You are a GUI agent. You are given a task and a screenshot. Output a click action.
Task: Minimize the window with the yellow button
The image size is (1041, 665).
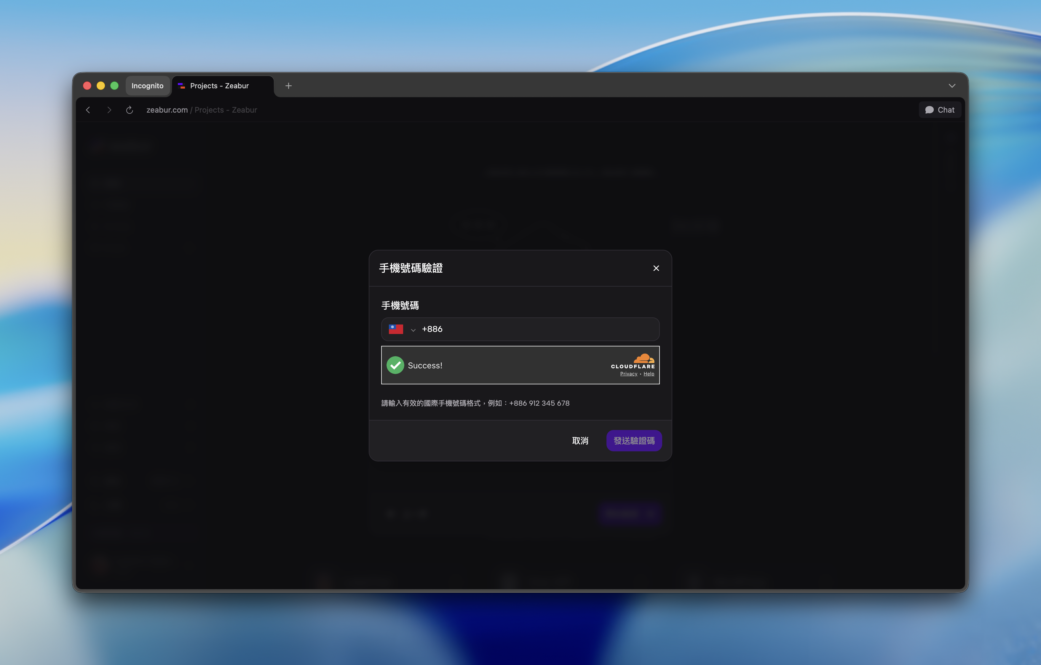tap(101, 86)
